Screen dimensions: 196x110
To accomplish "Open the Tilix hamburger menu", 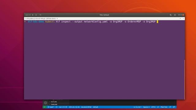I will click(x=175, y=15).
